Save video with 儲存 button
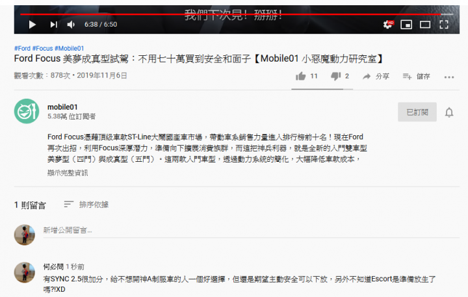Viewport: 468px width, 297px height. click(417, 77)
